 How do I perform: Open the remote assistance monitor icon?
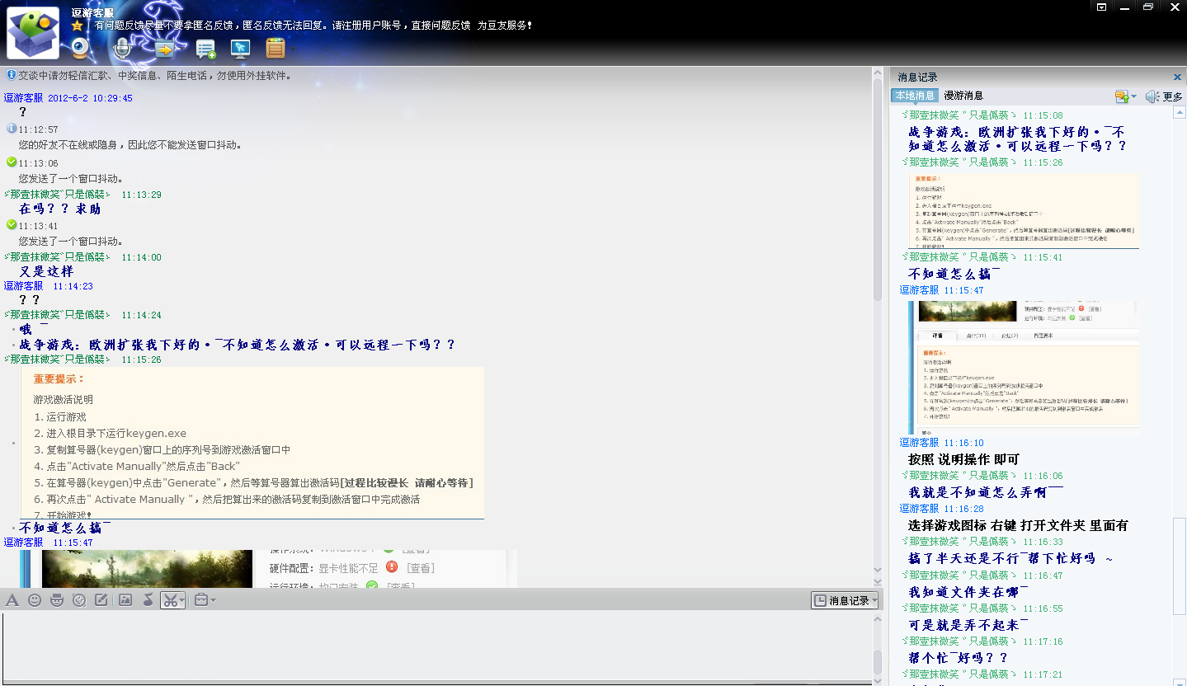(240, 49)
